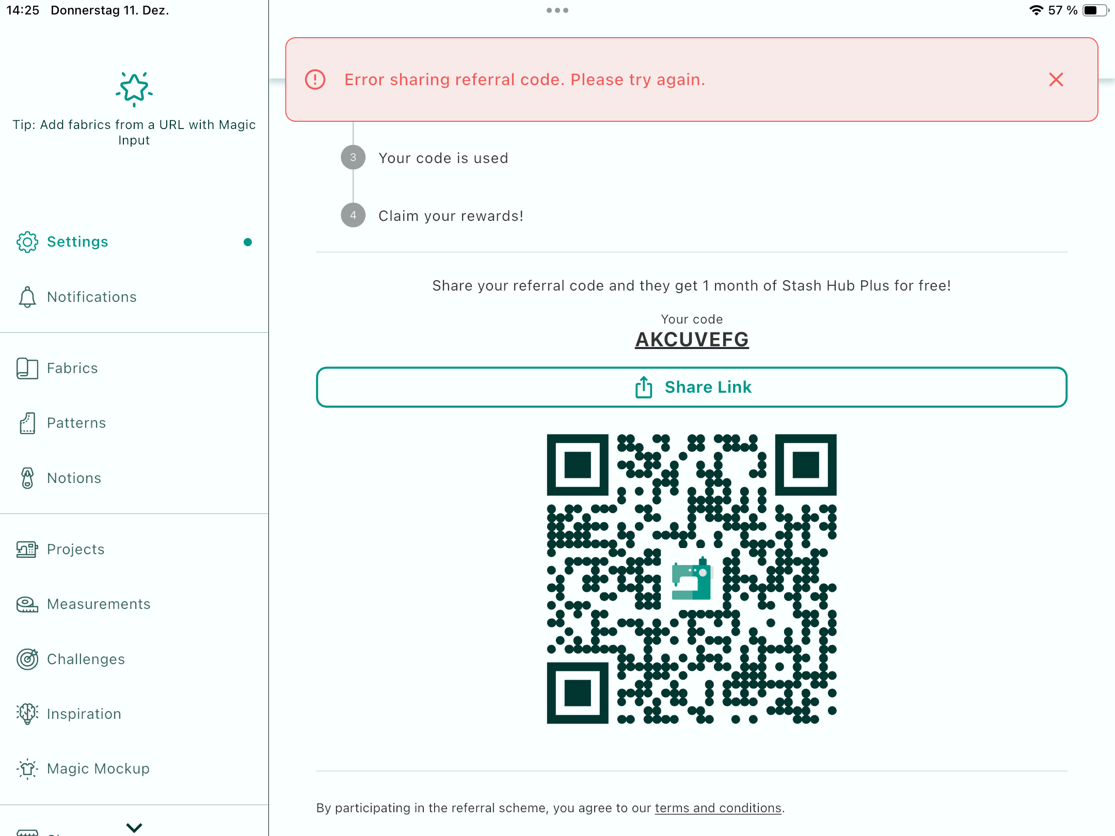Click the Projects sewing machine icon
The width and height of the screenshot is (1115, 836).
pos(27,549)
